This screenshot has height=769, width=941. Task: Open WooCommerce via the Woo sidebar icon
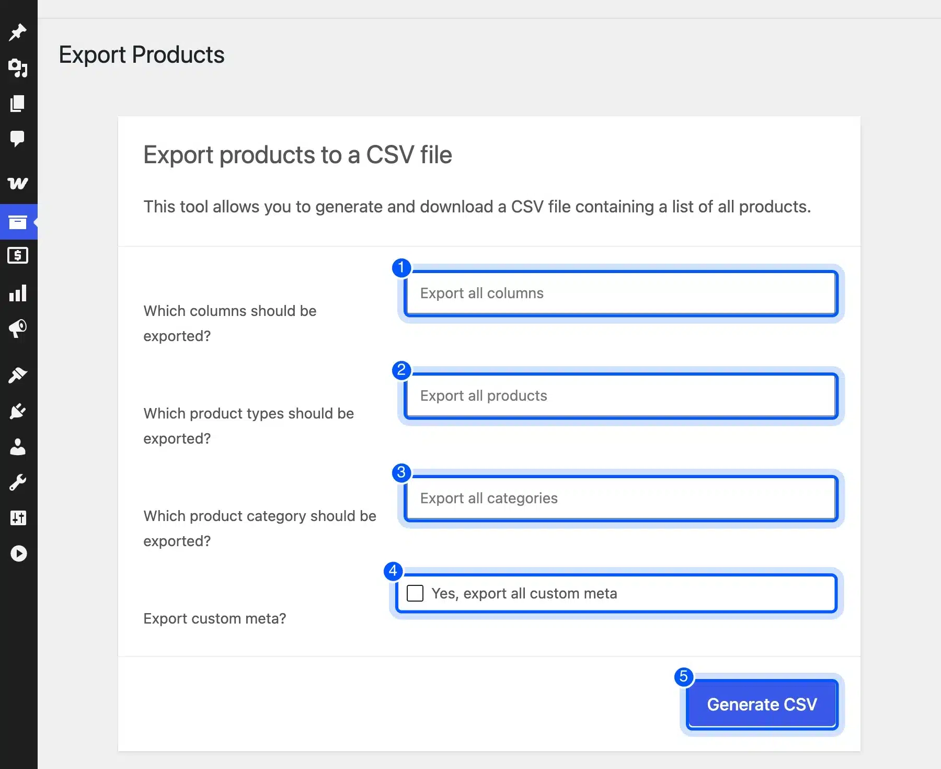click(18, 183)
